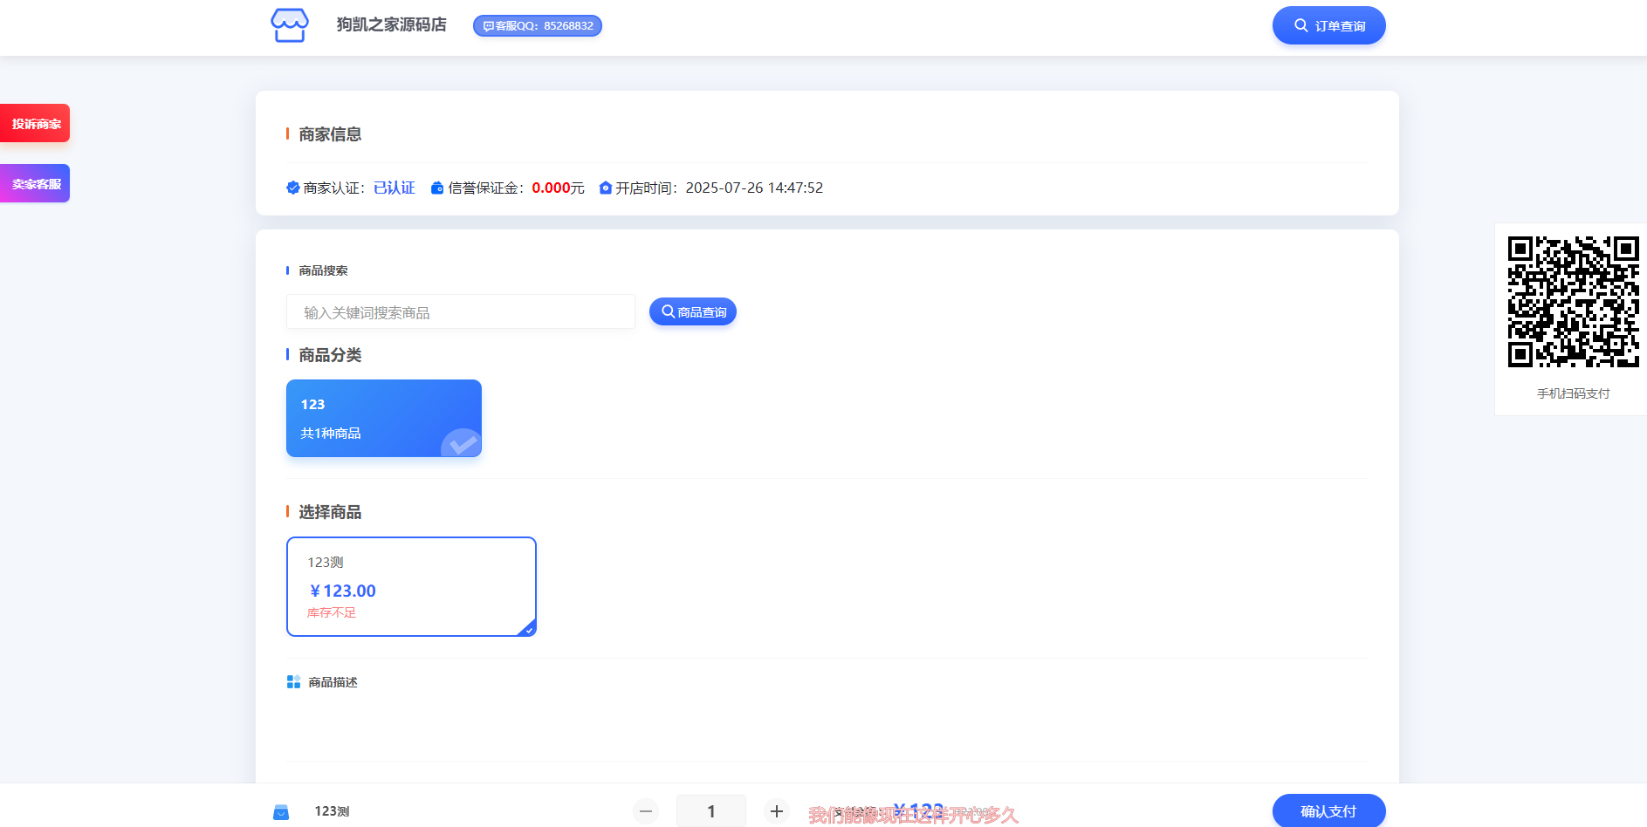Open the 投诉商家 complaint panel
The image size is (1647, 827).
point(35,123)
